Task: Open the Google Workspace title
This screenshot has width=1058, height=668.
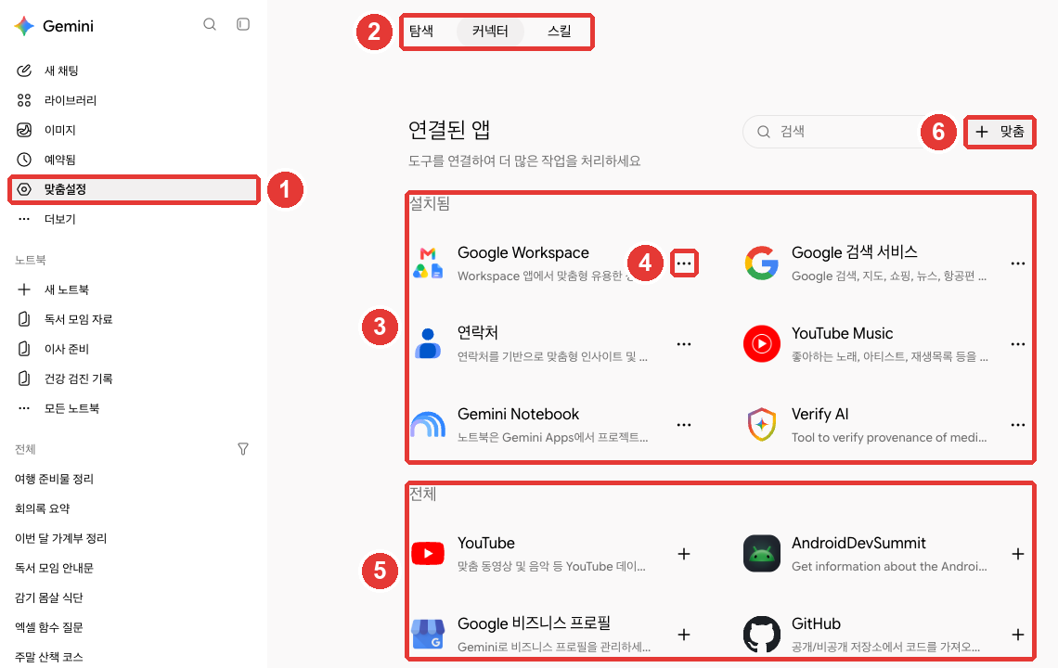Action: click(x=523, y=253)
